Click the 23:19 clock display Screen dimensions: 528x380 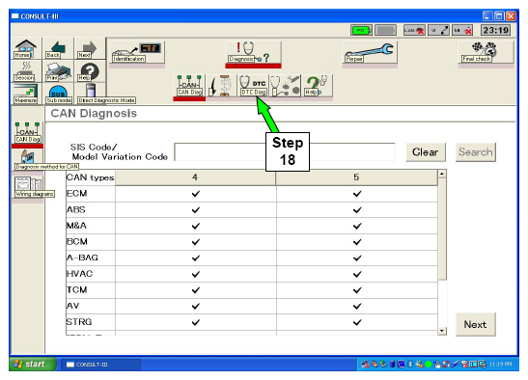tap(495, 30)
